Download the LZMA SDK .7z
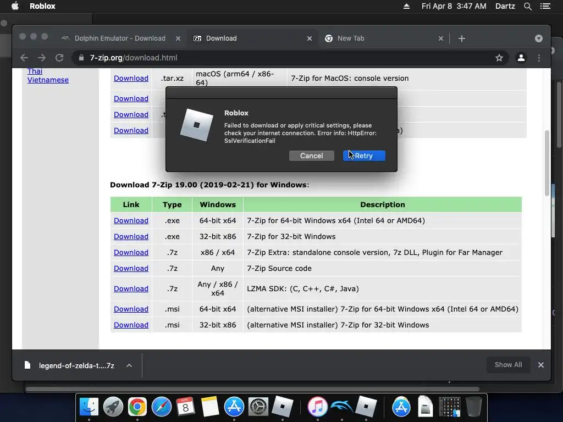The image size is (563, 422). point(131,289)
